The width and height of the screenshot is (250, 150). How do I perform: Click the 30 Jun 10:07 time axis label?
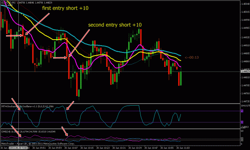click(71, 148)
